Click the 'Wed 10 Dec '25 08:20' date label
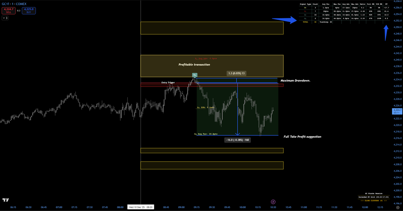The width and height of the screenshot is (403, 211). pyautogui.click(x=140, y=207)
